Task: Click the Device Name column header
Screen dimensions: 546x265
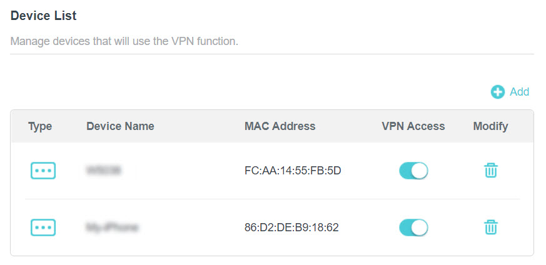Action: 120,126
